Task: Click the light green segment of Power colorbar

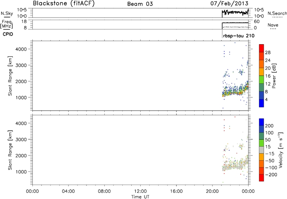Action: [x=262, y=80]
